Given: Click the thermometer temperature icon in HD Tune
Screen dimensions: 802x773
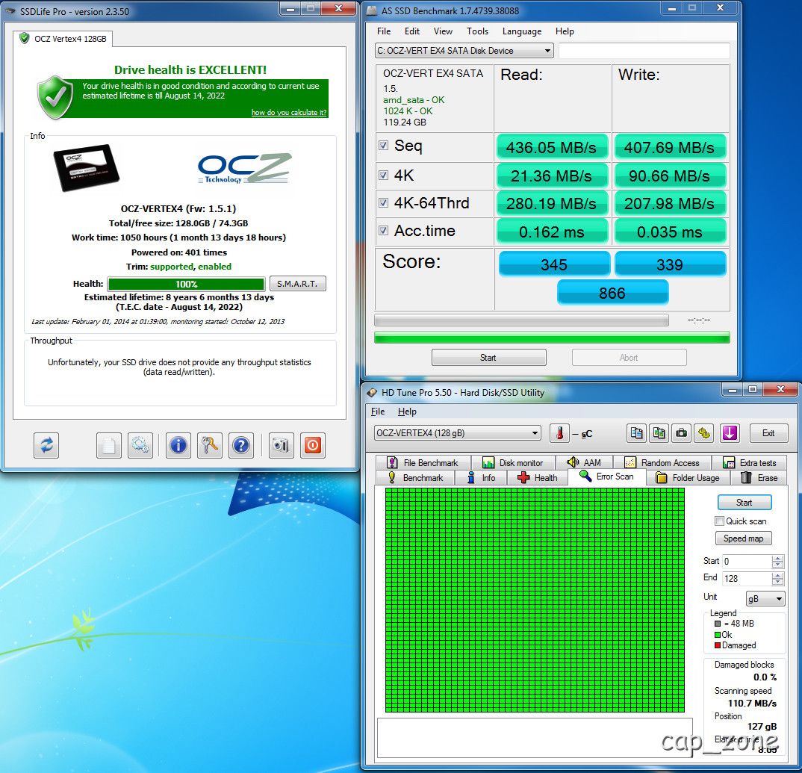Looking at the screenshot, I should click(559, 433).
